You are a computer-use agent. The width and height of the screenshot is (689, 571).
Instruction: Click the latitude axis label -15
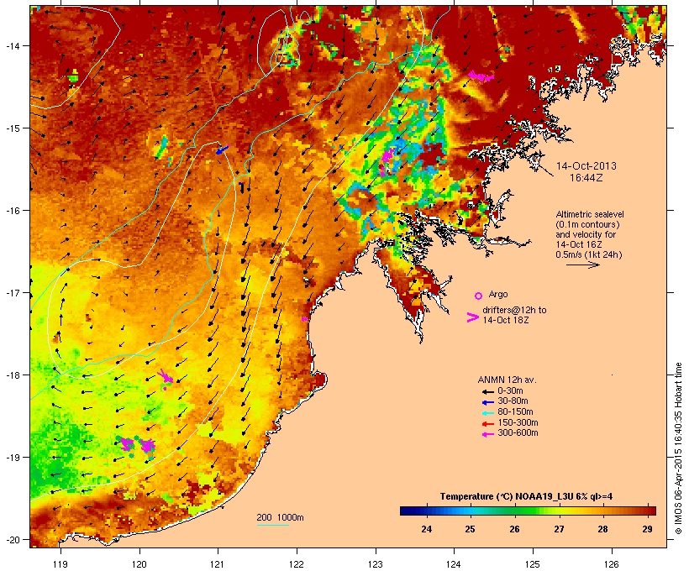click(13, 128)
